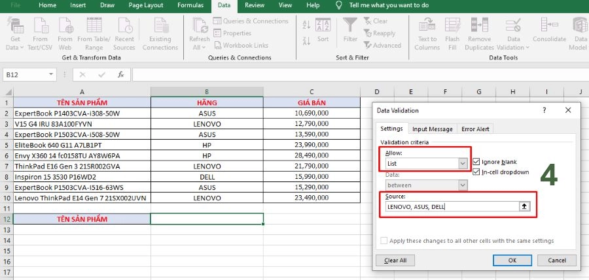
Task: Open the Review ribbon tab
Action: 254,5
